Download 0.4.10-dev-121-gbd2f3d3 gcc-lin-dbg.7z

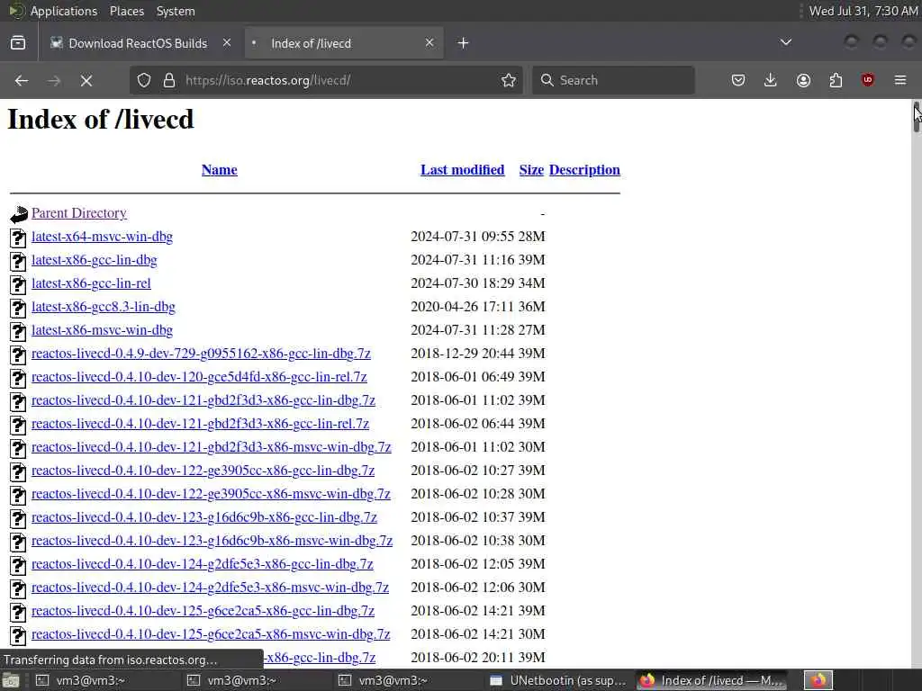click(203, 400)
